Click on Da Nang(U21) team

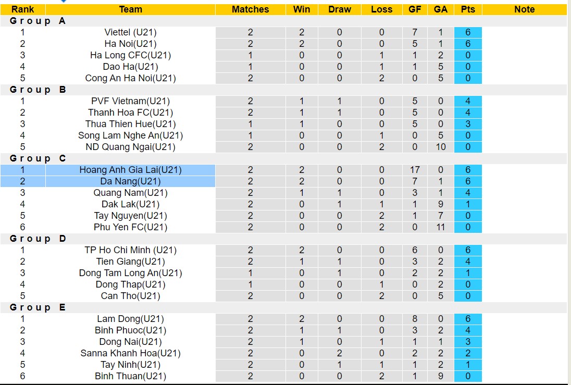[x=130, y=181]
